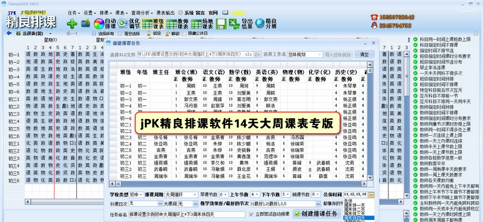Click the 总课表(简) timetable icon

coord(19,33)
